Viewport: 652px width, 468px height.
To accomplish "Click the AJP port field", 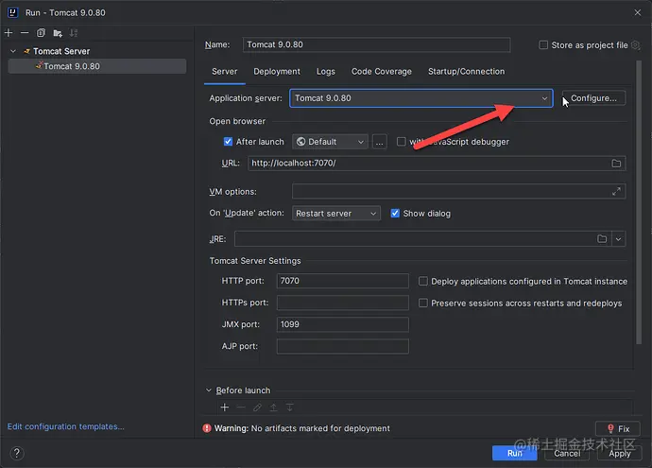I will pyautogui.click(x=343, y=346).
